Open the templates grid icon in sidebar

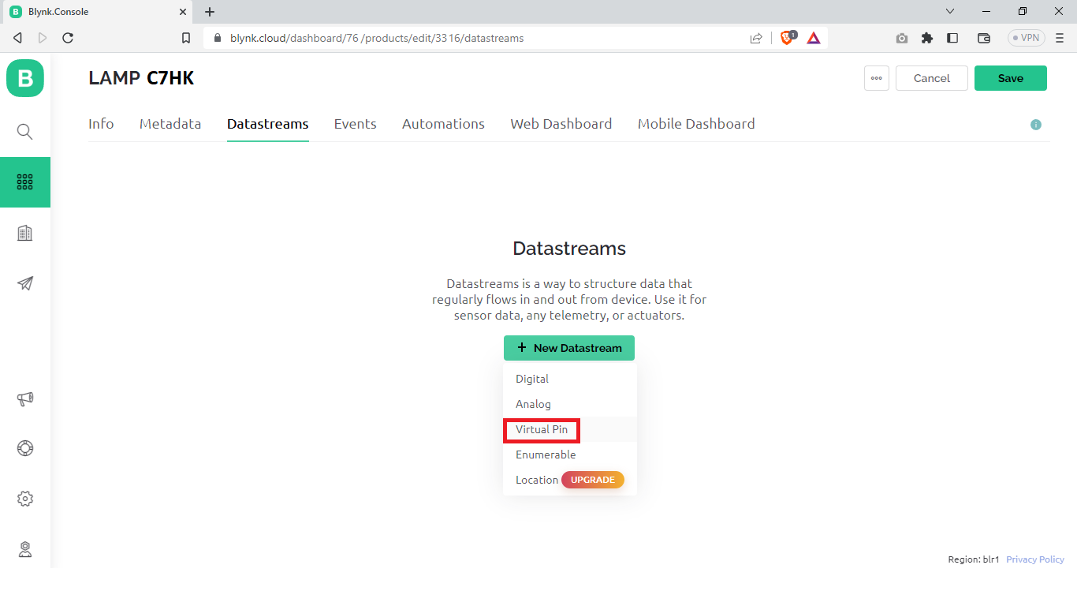[25, 182]
